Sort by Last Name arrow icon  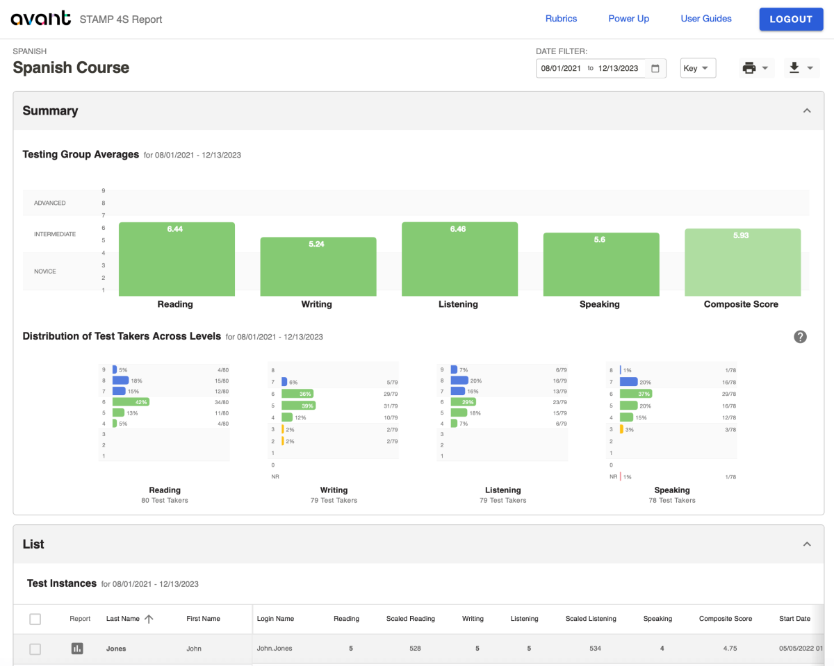point(149,619)
